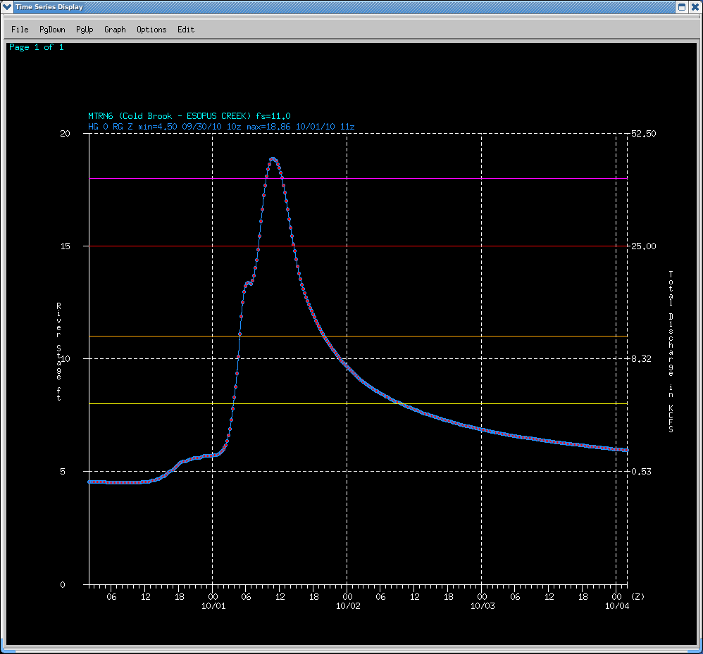
Task: Click the 0.53 discharge axis value
Action: [x=641, y=471]
